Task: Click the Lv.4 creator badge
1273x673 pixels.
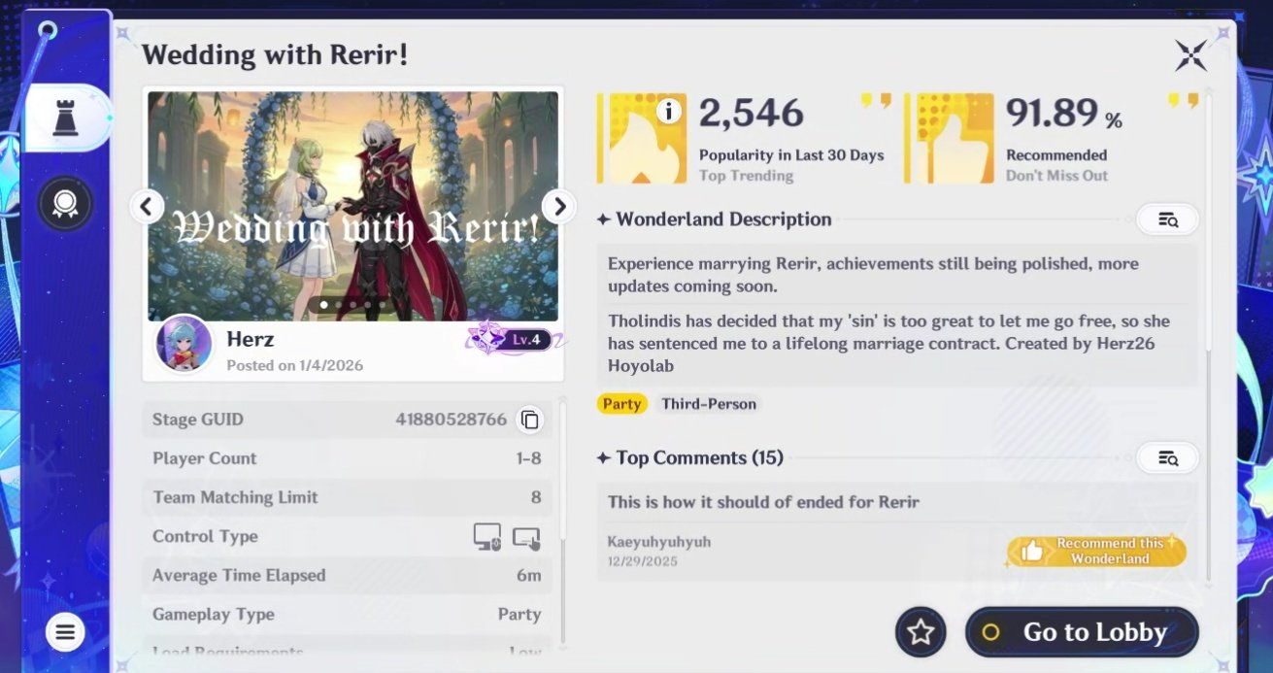Action: [x=517, y=340]
